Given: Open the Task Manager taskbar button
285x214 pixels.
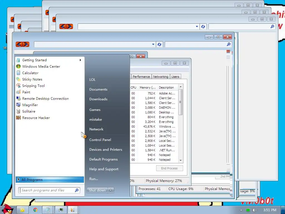Looking at the screenshot, I should tap(61, 210).
